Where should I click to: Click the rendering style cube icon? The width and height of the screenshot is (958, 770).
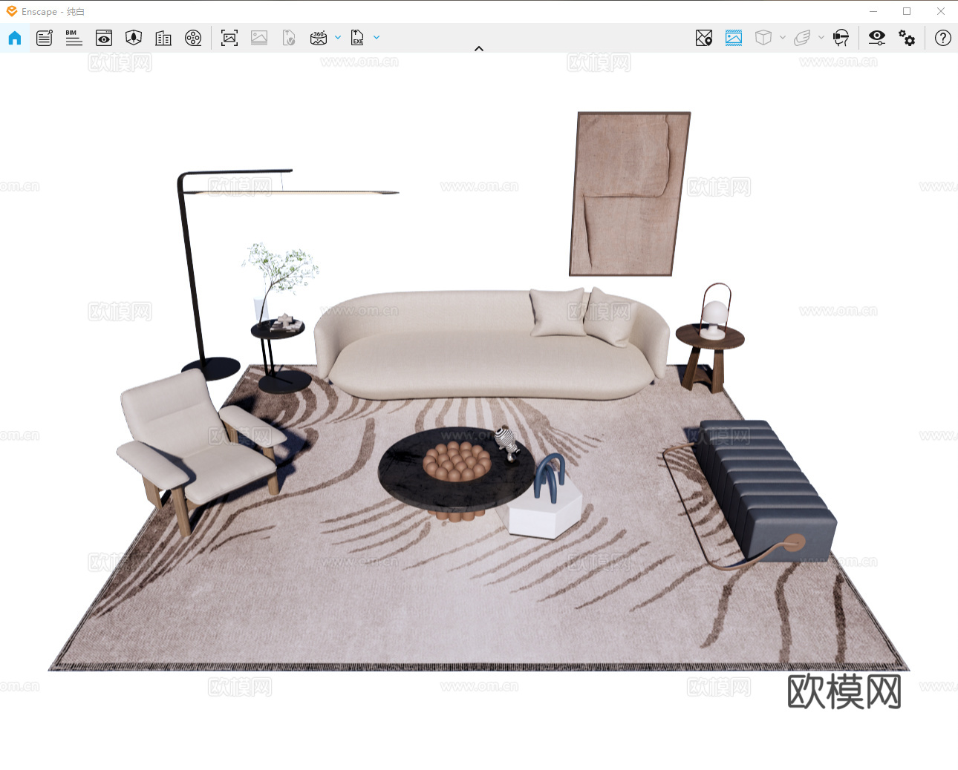click(763, 38)
